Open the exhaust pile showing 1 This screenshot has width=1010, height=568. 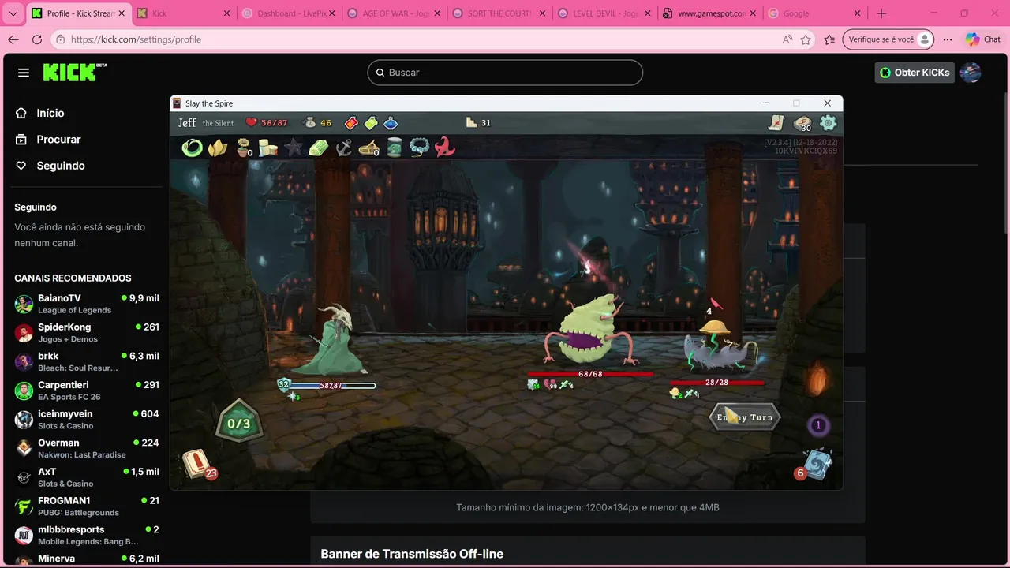(x=818, y=425)
